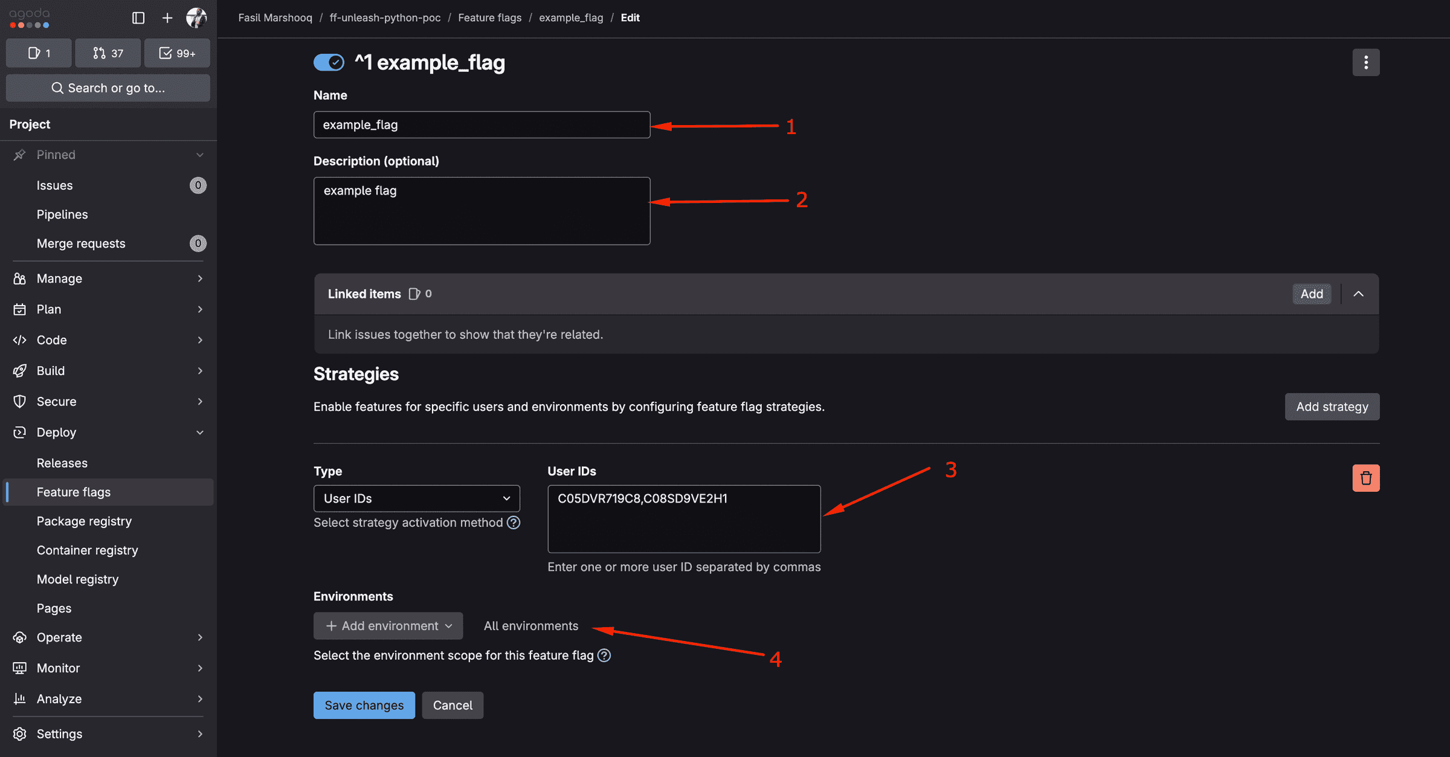The width and height of the screenshot is (1450, 757).
Task: Go to Feature flags breadcrumb link
Action: coord(489,18)
